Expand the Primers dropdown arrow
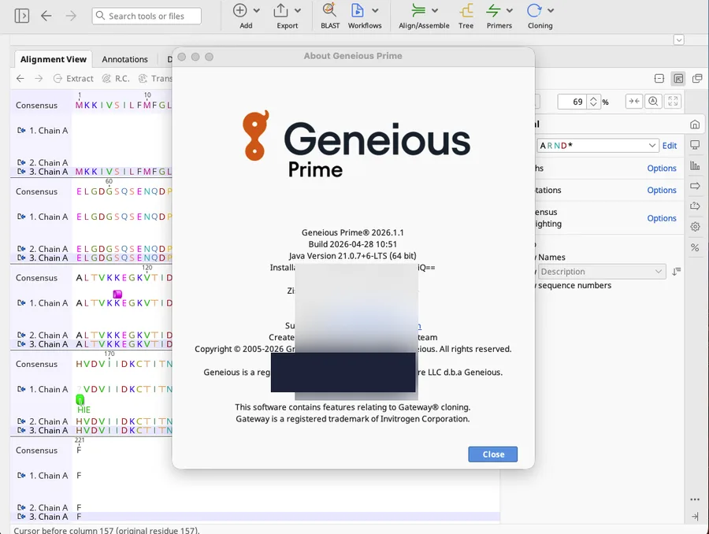 pos(510,10)
